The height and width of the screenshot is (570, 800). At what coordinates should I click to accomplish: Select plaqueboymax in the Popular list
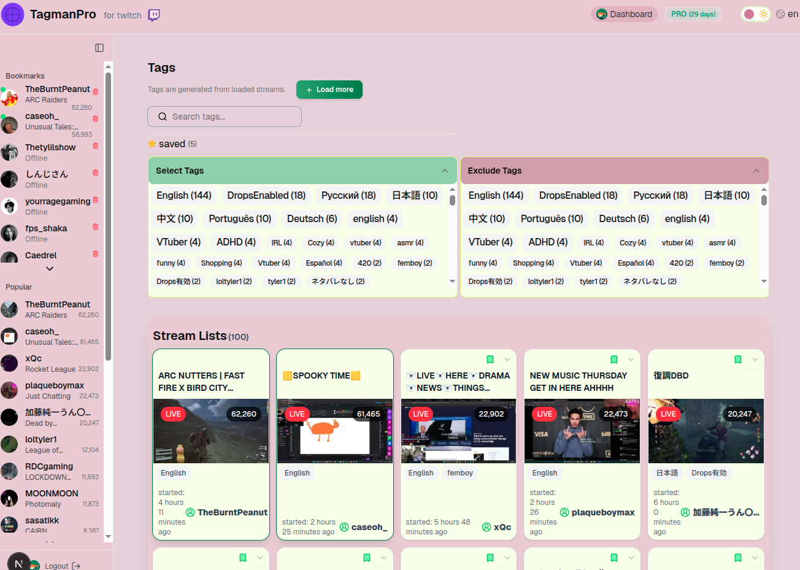coord(50,390)
